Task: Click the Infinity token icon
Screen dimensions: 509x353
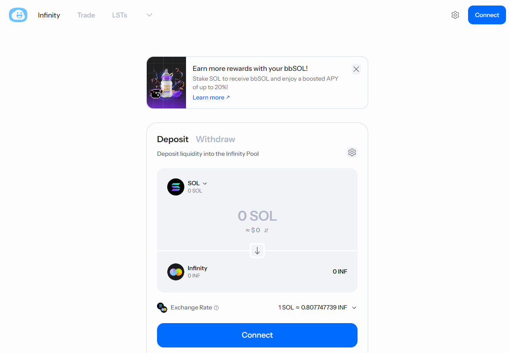Action: click(x=176, y=272)
